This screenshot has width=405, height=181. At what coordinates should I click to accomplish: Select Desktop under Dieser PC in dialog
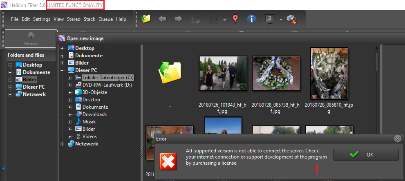[x=91, y=99]
